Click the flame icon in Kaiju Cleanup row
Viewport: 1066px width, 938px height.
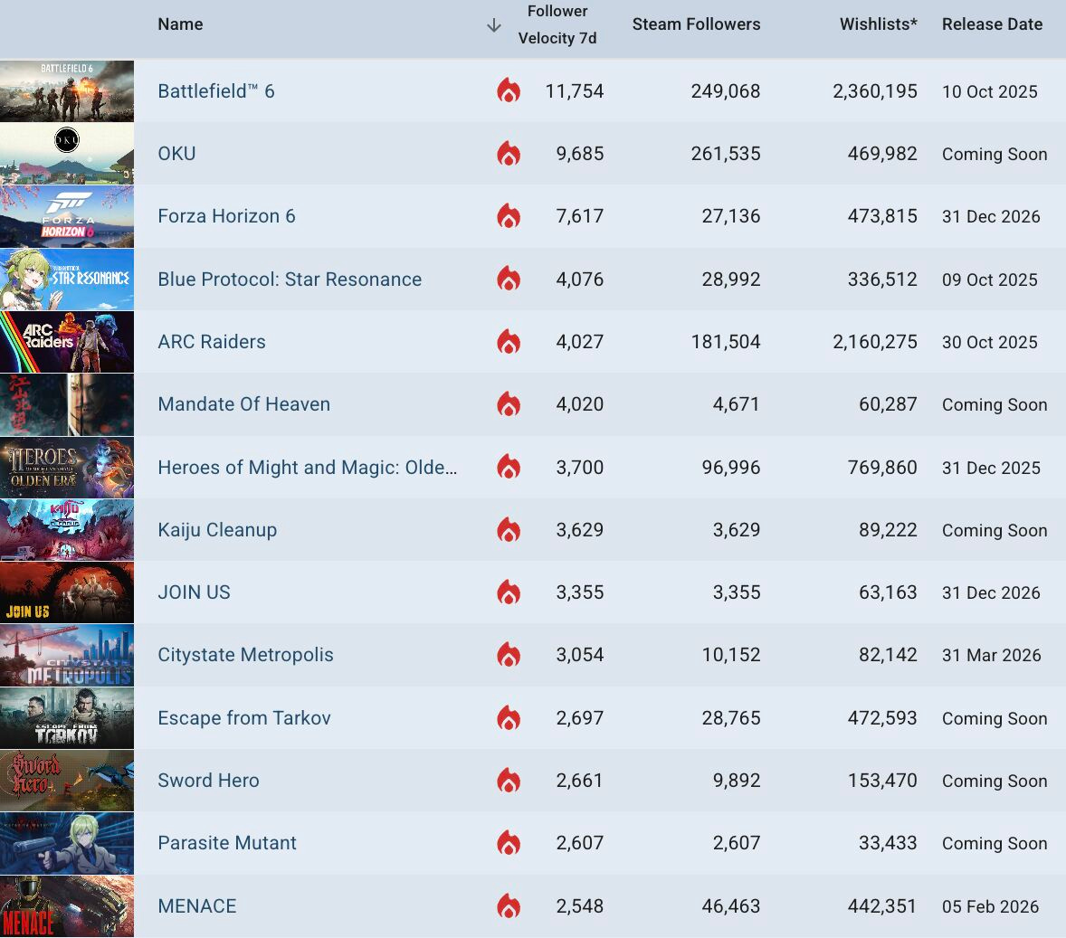tap(509, 529)
